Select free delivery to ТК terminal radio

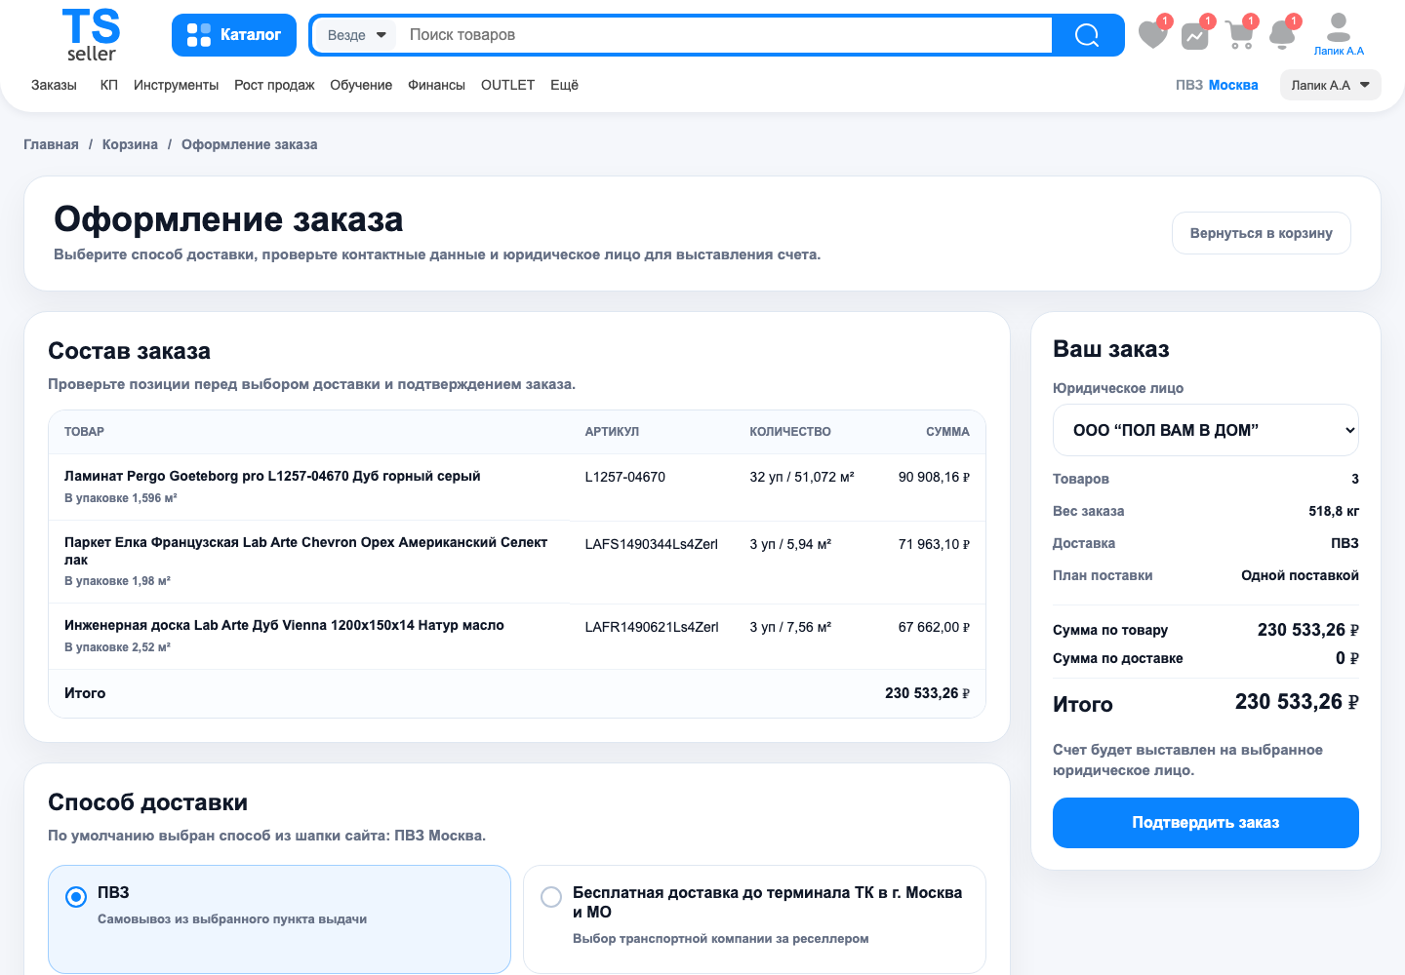click(x=551, y=897)
